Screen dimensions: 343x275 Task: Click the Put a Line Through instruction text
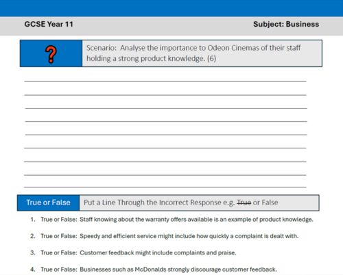click(x=180, y=202)
